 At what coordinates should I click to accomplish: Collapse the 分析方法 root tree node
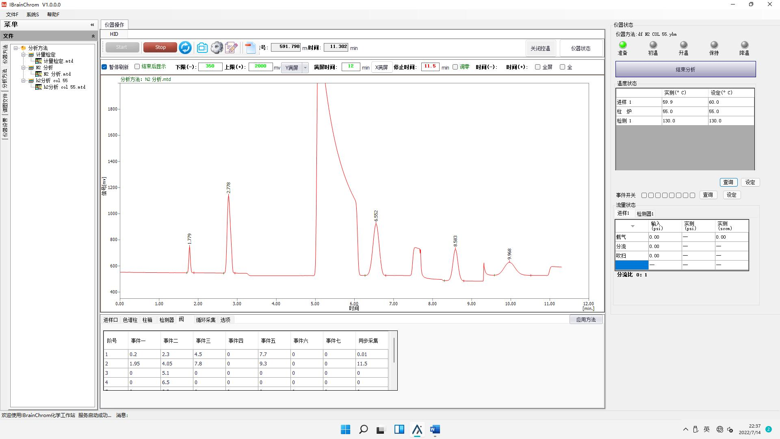click(16, 48)
